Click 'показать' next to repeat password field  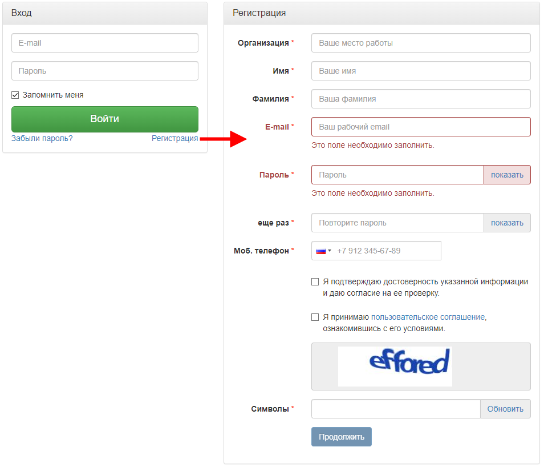[507, 223]
